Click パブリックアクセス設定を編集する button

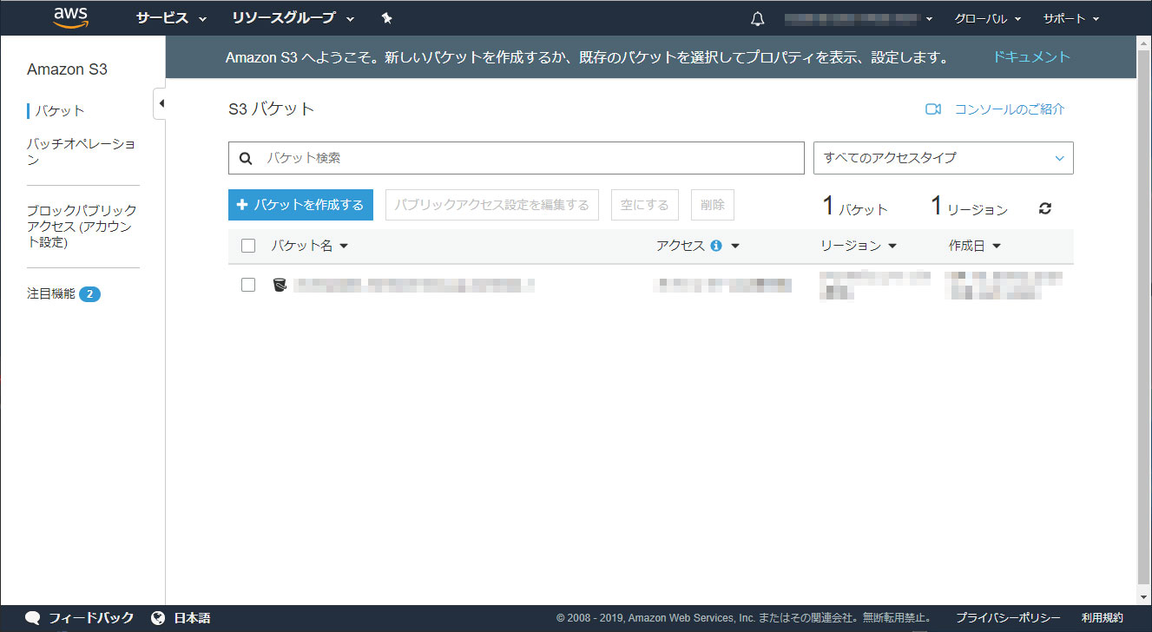(492, 205)
